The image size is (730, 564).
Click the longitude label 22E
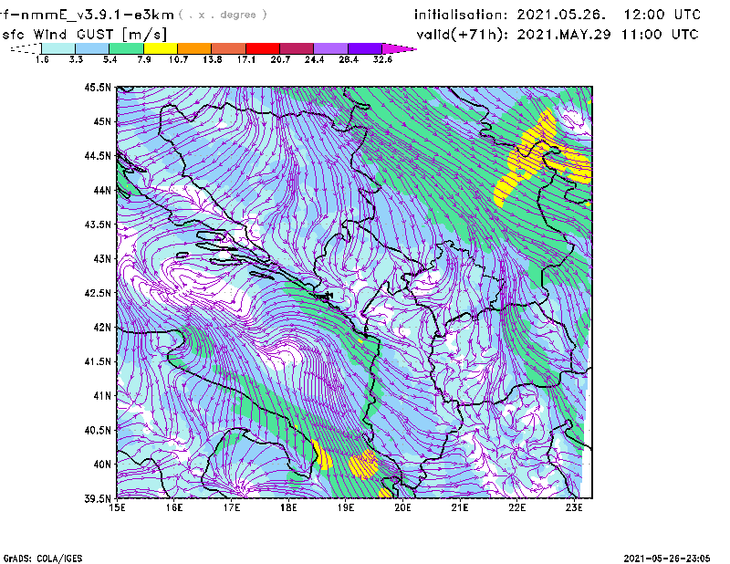516,507
